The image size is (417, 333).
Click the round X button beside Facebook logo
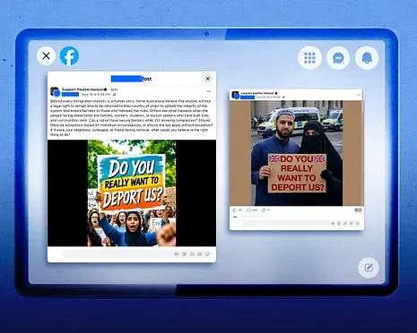(x=46, y=55)
